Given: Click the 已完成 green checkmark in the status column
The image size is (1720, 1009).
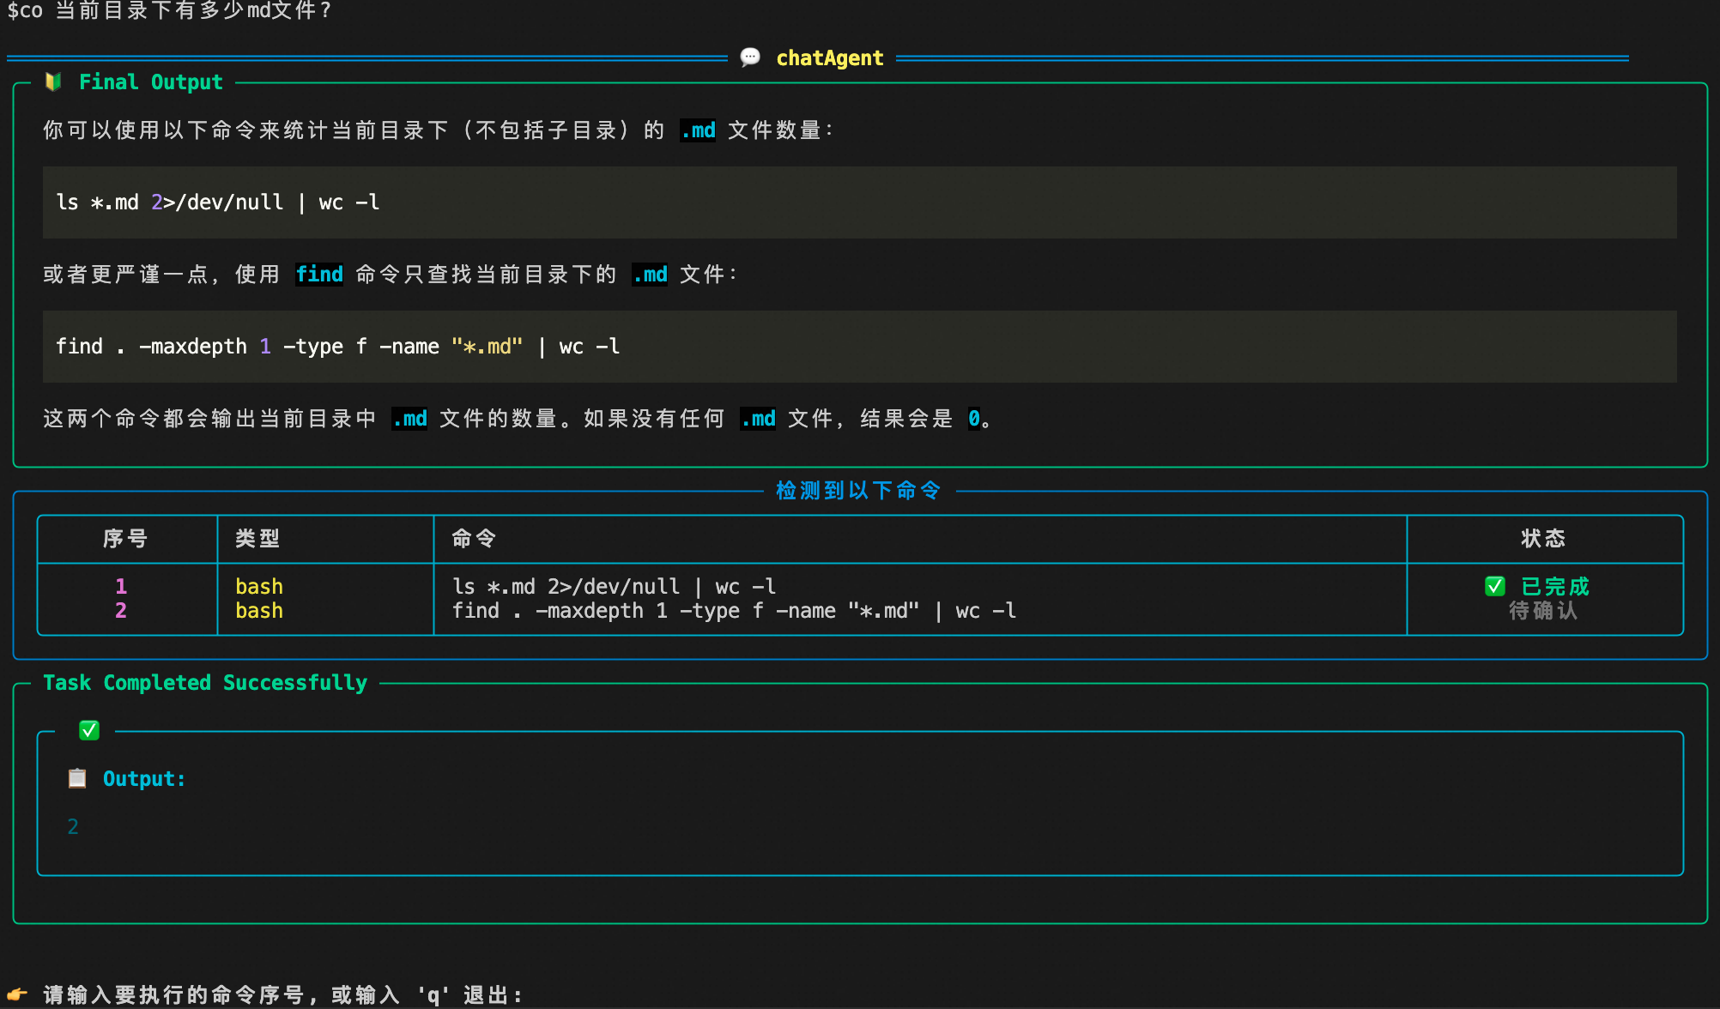Looking at the screenshot, I should click(x=1494, y=586).
